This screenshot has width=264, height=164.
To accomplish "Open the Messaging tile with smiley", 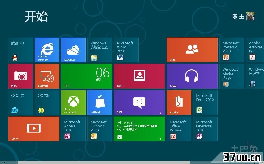I will 139,103.
